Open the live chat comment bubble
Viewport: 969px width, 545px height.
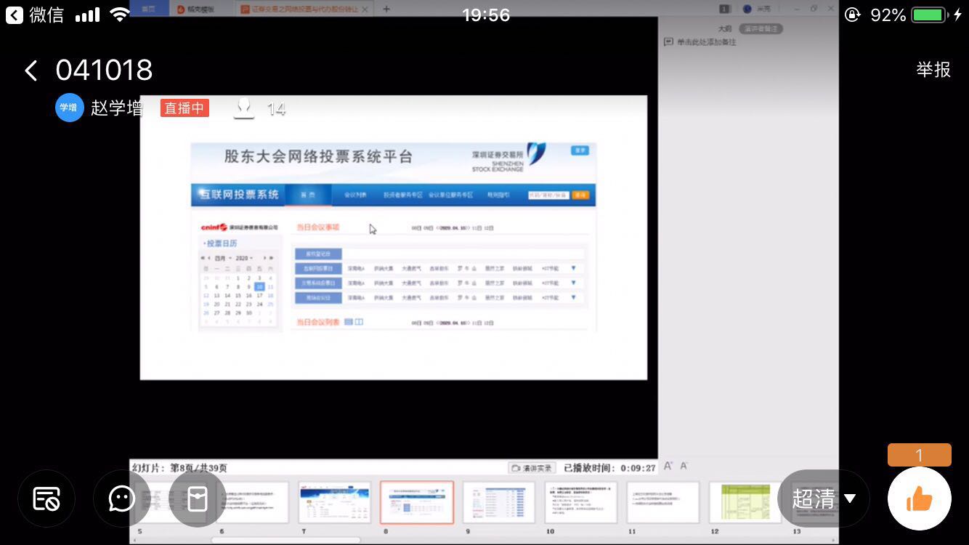(122, 498)
